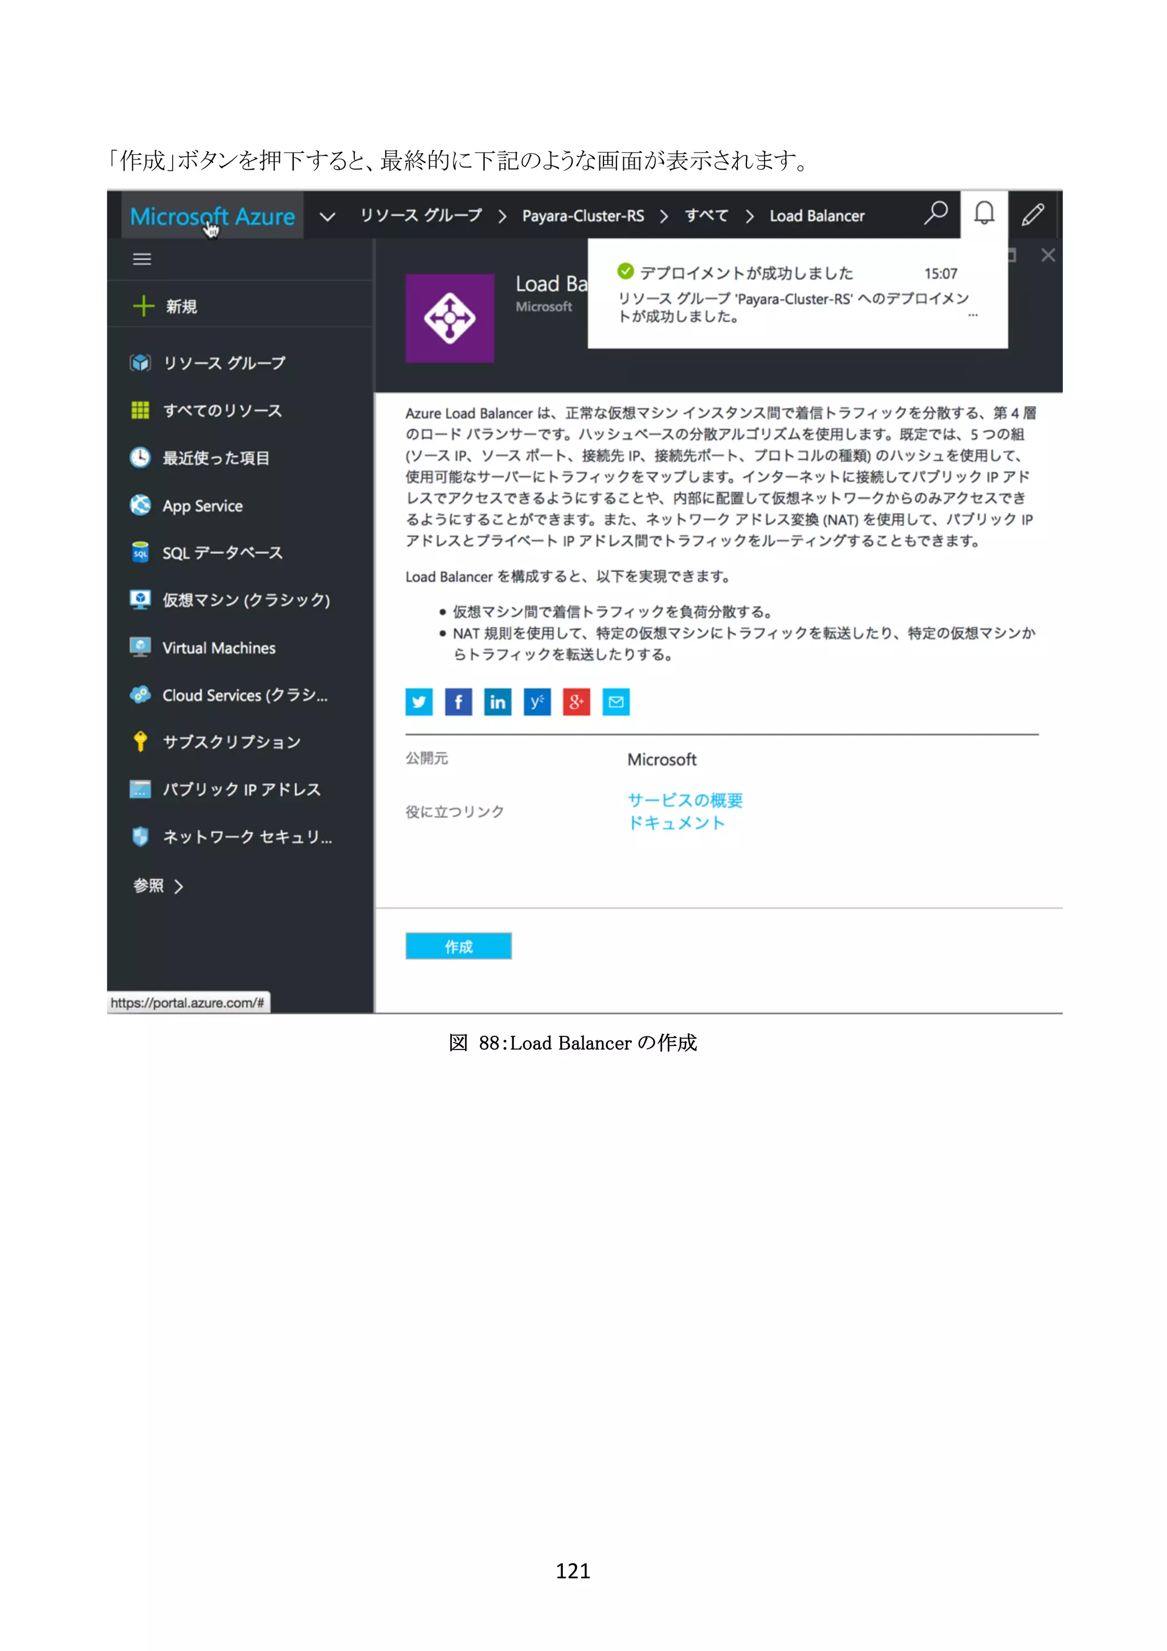This screenshot has height=1651, width=1167.
Task: Open the ドキュメント link
Action: 676,822
